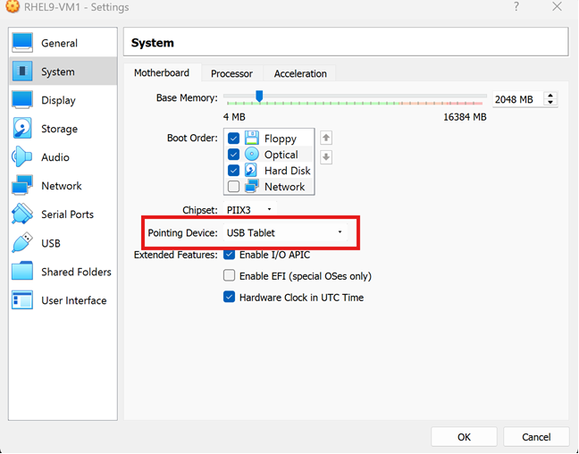Screen dimensions: 579x454
Task: Select the System chip icon
Action: click(22, 71)
